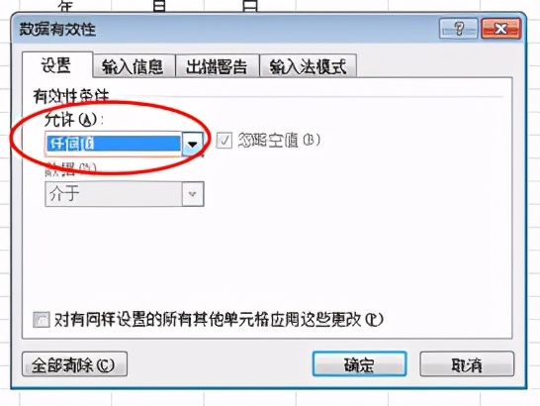540x406 pixels.
Task: Confirm with the 确定 button
Action: pos(360,364)
